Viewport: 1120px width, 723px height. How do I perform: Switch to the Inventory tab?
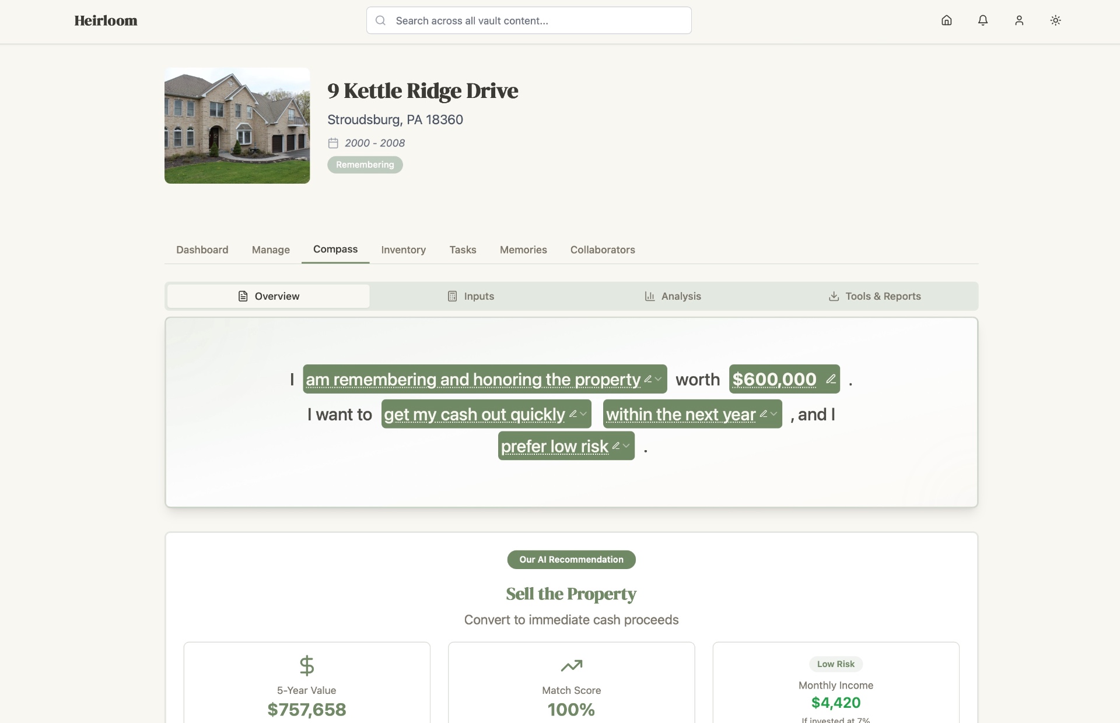[x=403, y=250]
